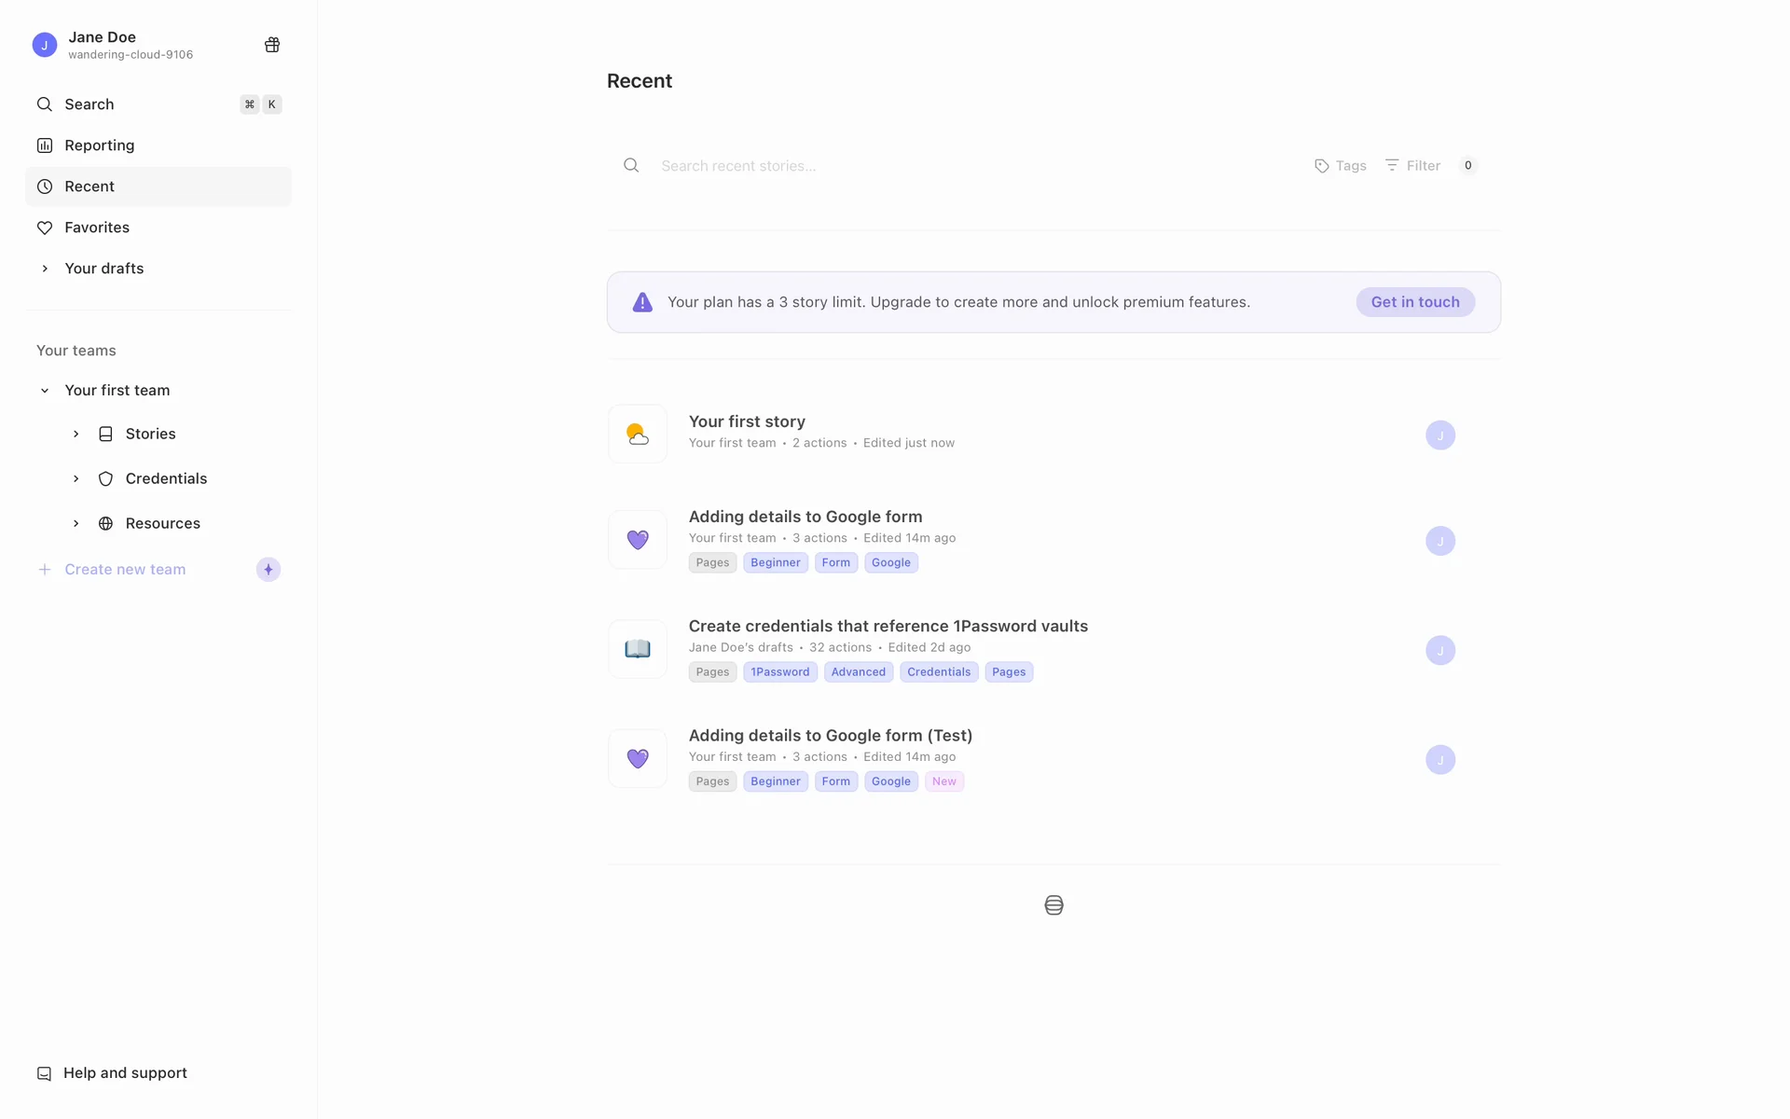Click the Create new team link
The height and width of the screenshot is (1119, 1790).
[125, 570]
